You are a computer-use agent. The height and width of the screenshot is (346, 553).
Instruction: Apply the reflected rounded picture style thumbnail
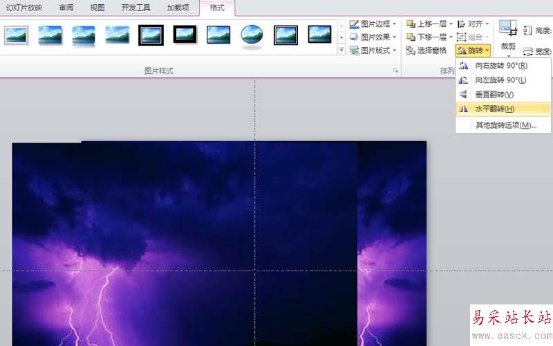click(84, 36)
